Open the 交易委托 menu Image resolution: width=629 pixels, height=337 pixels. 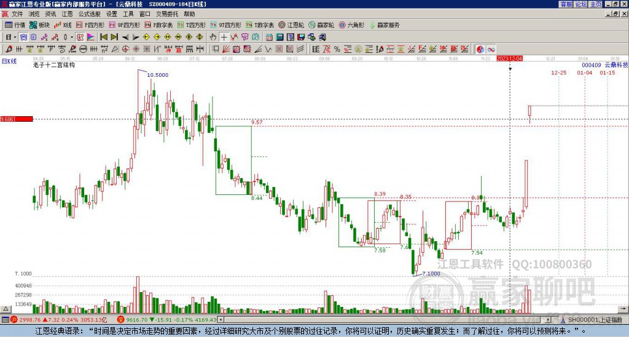[x=167, y=14]
